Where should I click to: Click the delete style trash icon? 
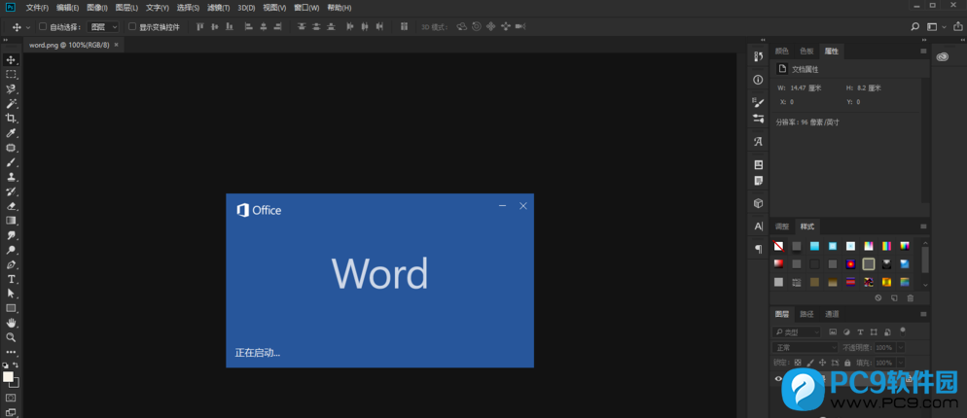click(x=911, y=298)
